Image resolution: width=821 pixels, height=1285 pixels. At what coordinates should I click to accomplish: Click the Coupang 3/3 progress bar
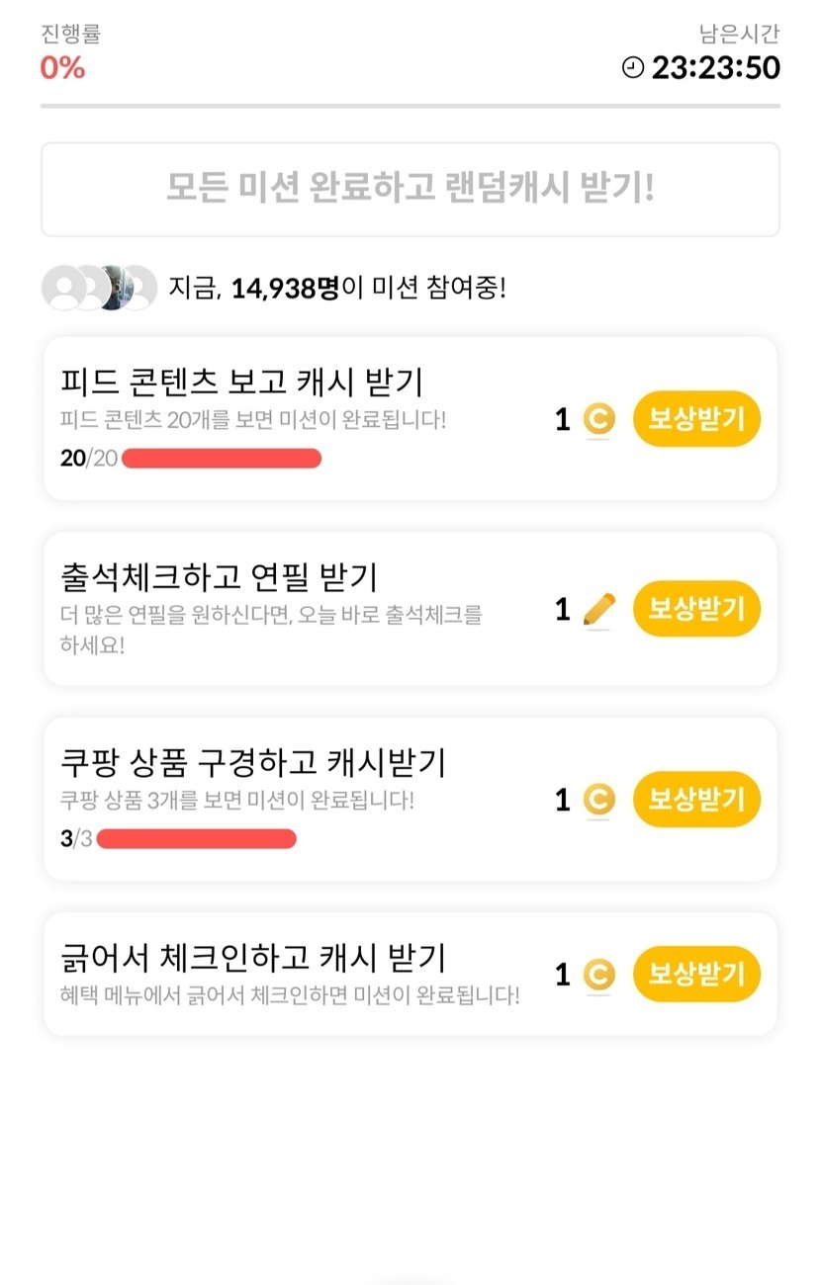click(x=197, y=839)
